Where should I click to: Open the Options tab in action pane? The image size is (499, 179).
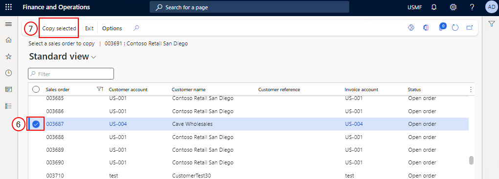coord(112,28)
